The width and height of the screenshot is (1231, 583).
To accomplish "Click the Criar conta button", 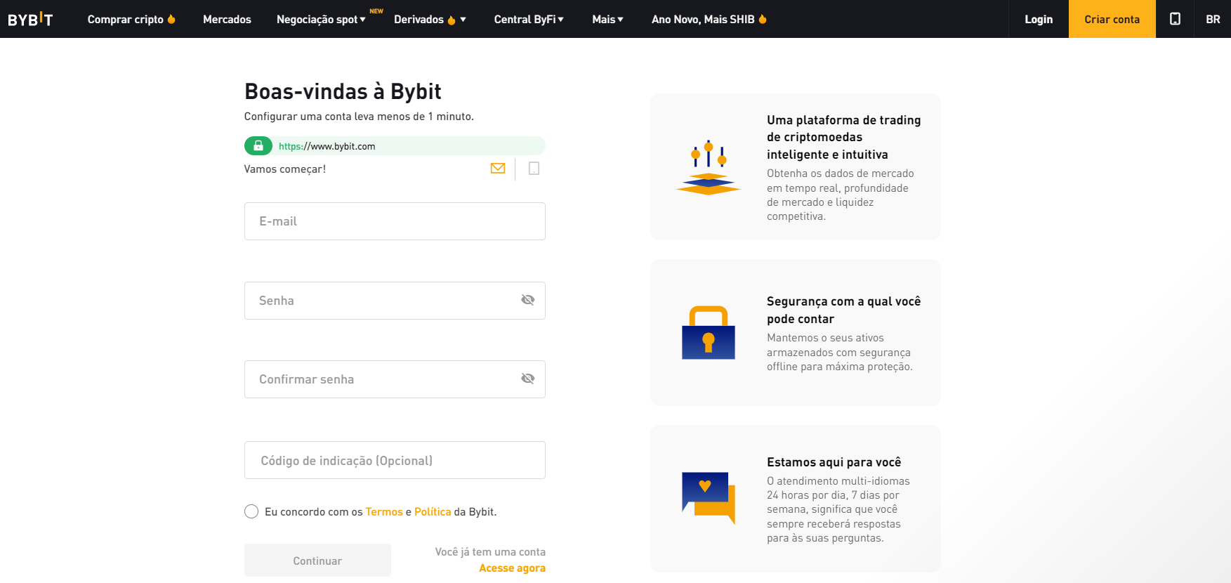I will 1112,19.
